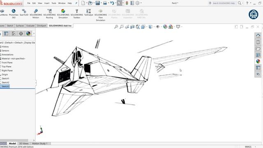This screenshot has width=263, height=148.
Task: Open View Orientation icon
Action: [x=143, y=27]
